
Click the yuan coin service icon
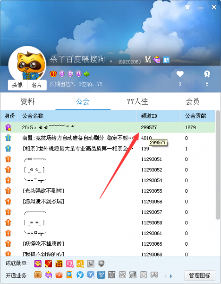(x=38, y=275)
